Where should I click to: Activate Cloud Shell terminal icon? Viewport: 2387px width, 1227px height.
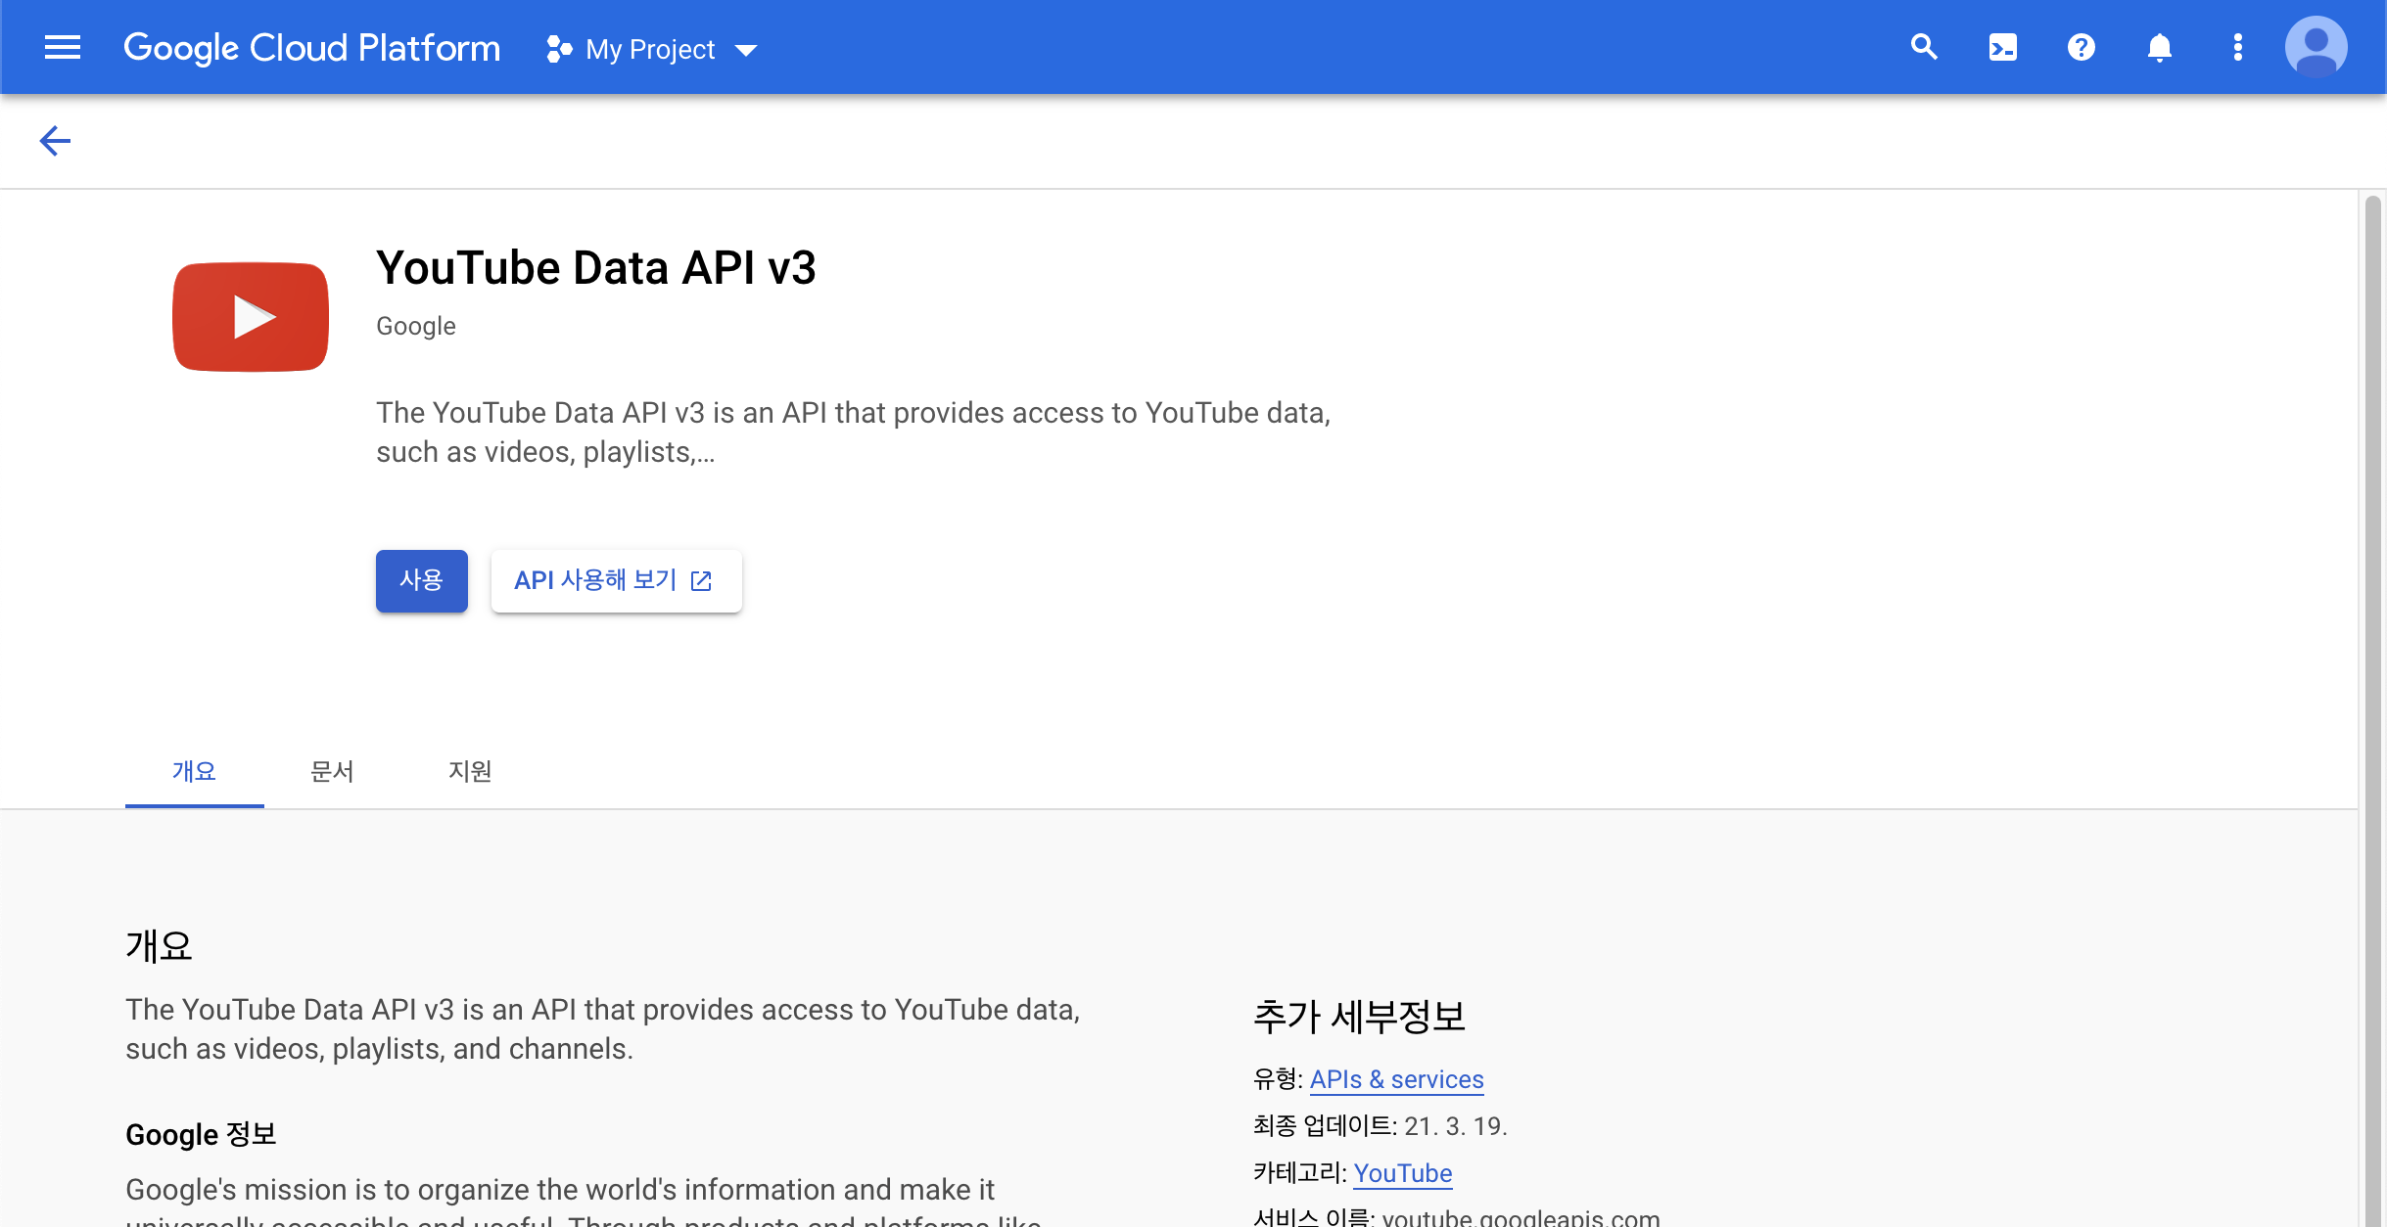click(x=2002, y=47)
